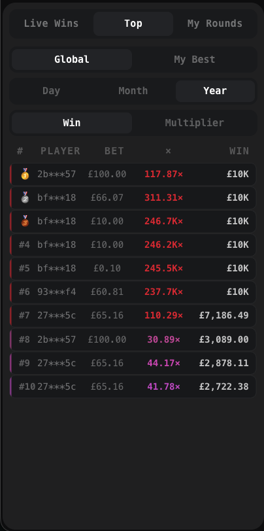Choose the Day time period
Screen dimensions: 264x531
[x=51, y=91]
